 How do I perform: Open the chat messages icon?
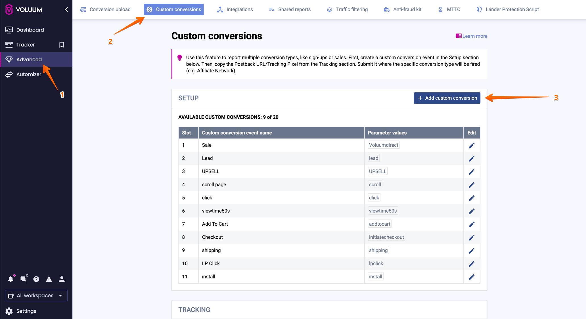23,279
